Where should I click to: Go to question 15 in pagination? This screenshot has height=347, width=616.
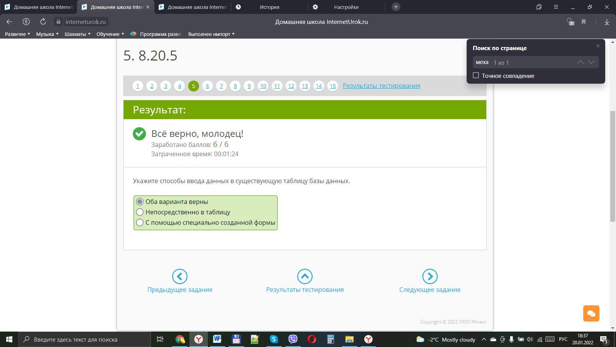(x=333, y=86)
